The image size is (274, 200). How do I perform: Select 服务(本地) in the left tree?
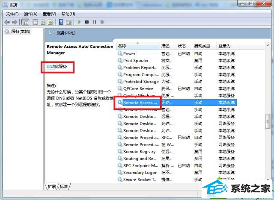[x=18, y=32]
